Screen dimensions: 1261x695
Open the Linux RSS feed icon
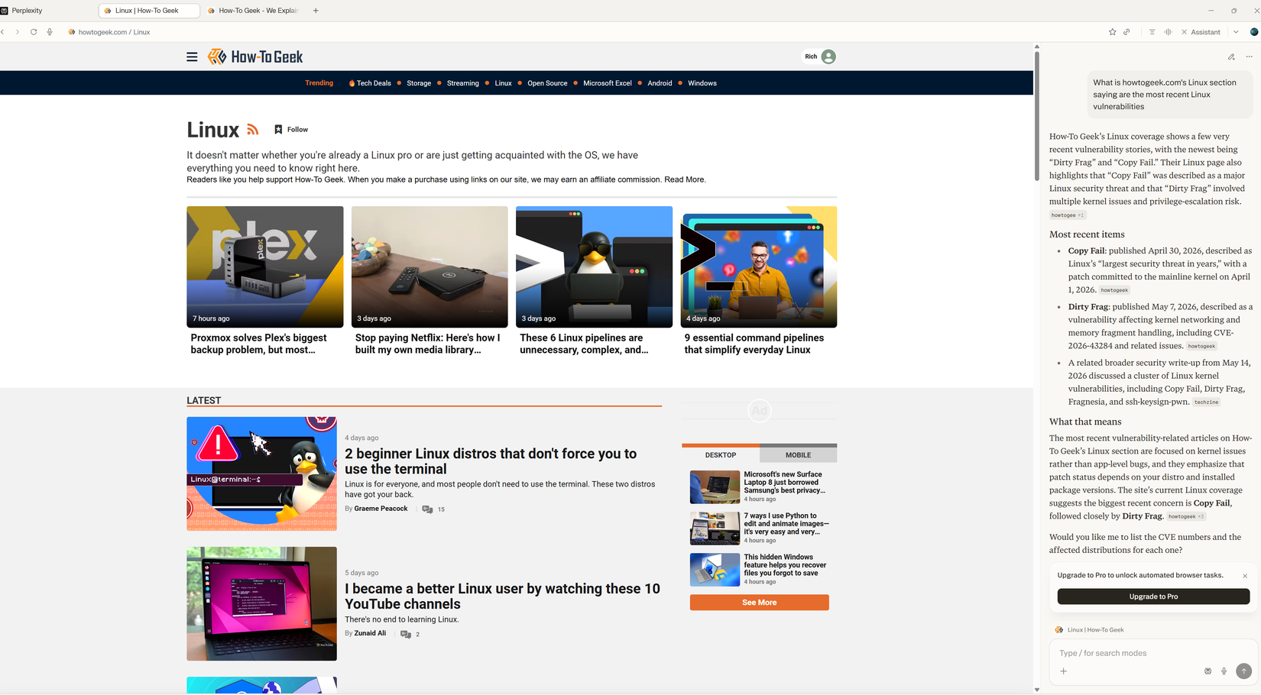click(253, 130)
